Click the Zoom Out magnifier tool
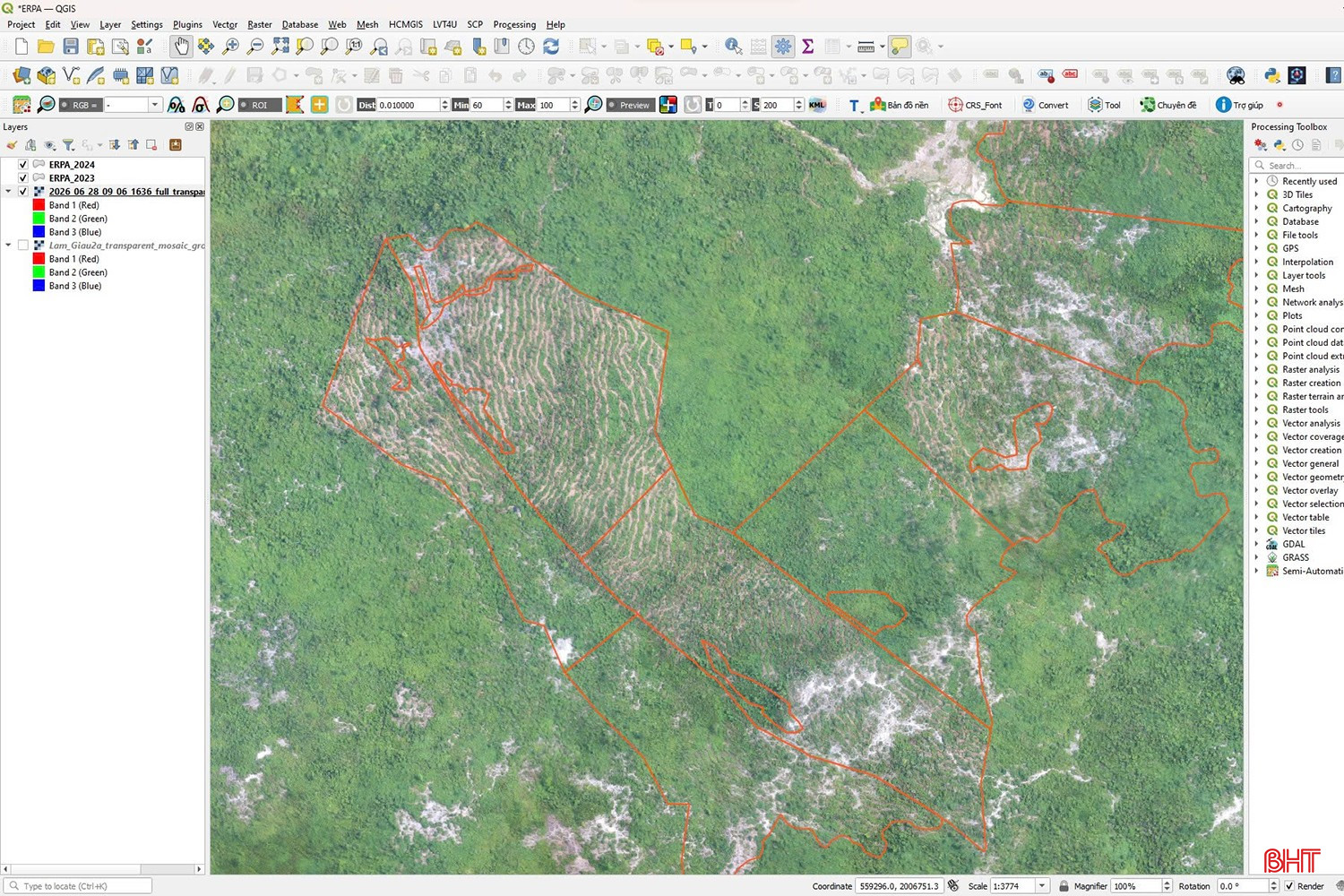Screen dimensions: 1344x896 (x=255, y=46)
